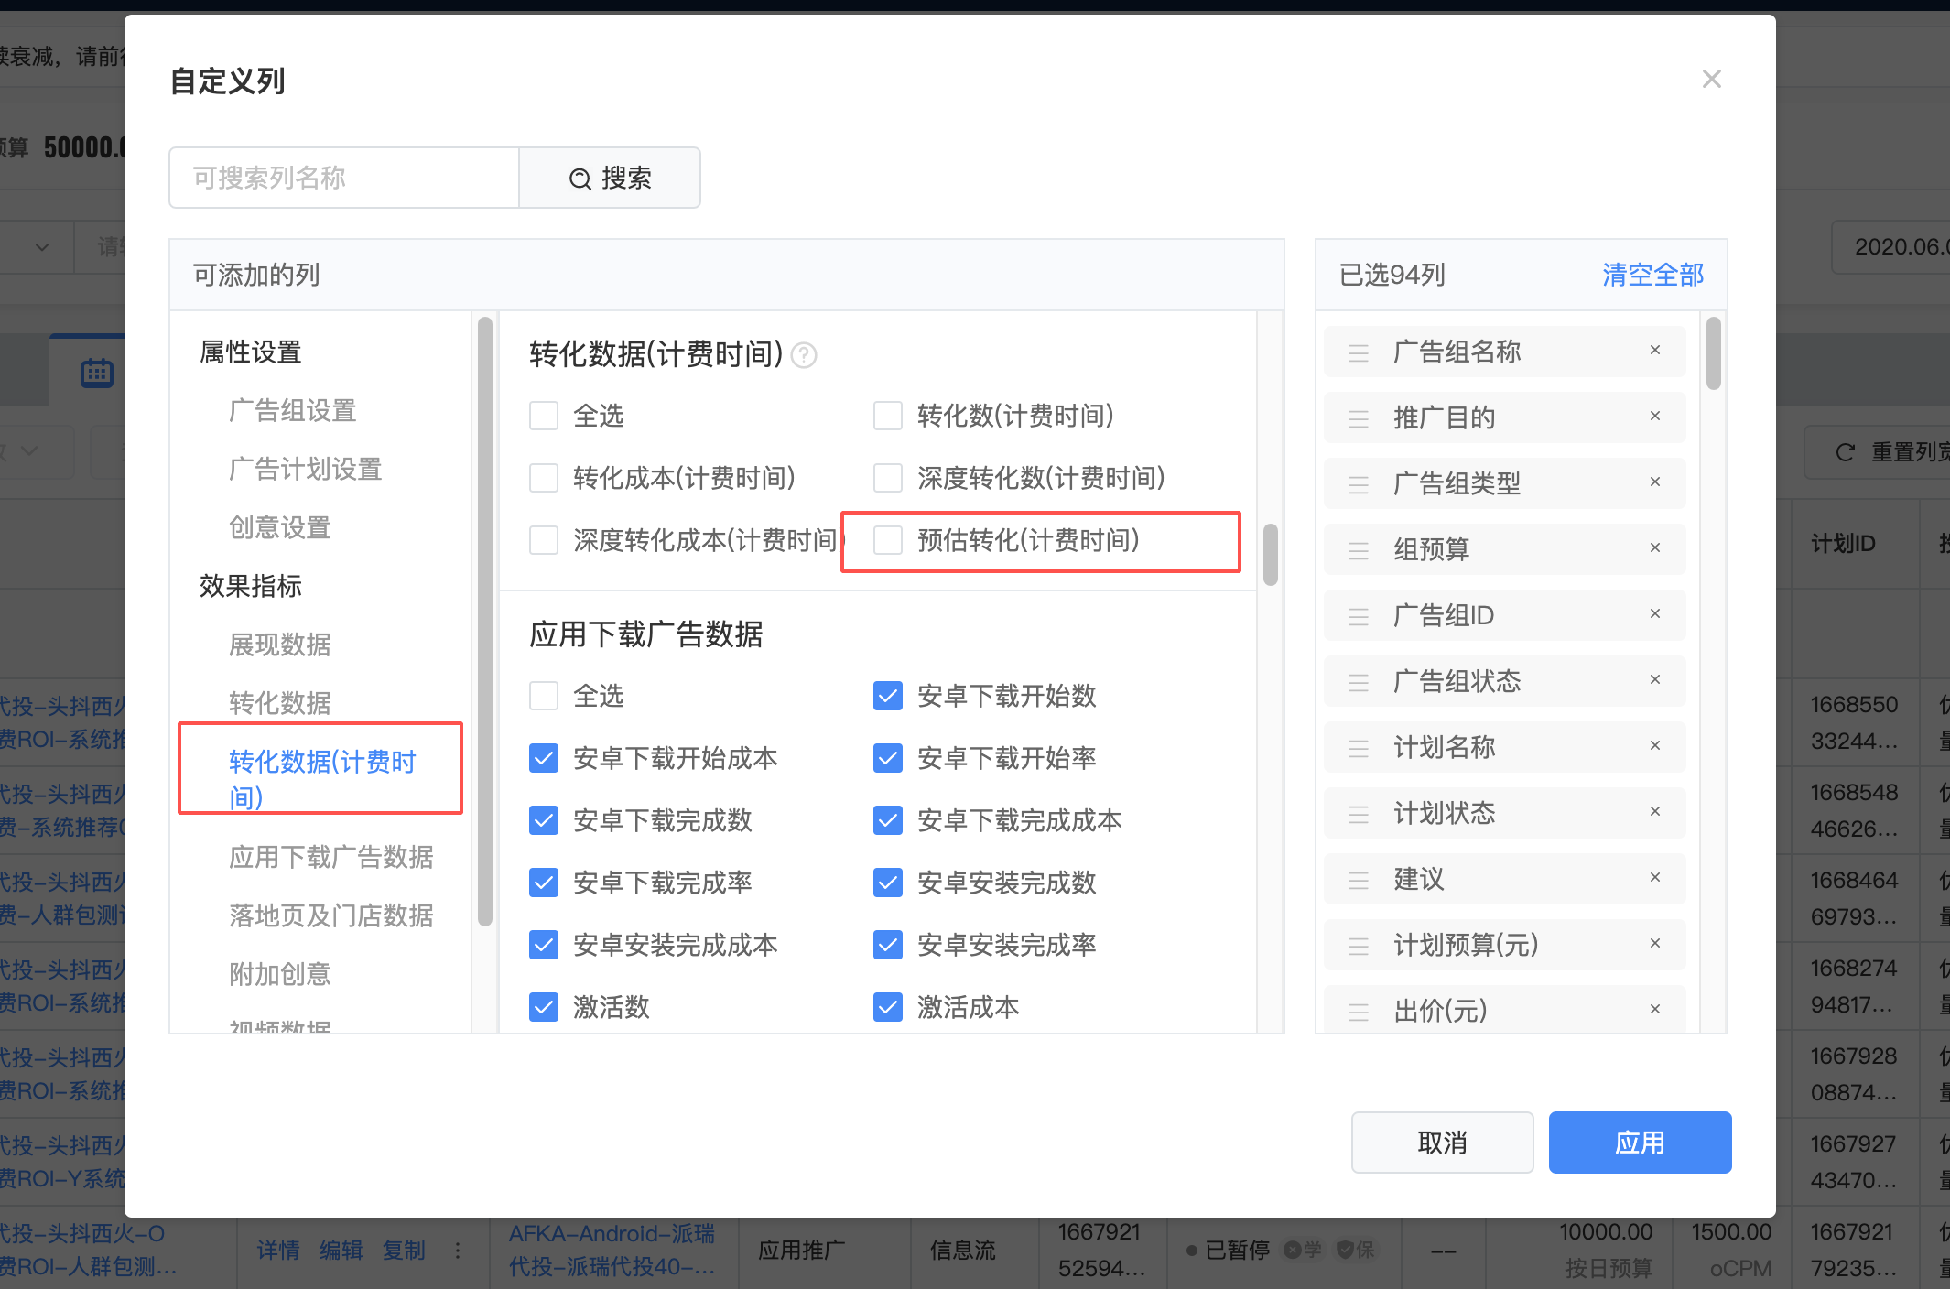Image resolution: width=1950 pixels, height=1289 pixels.
Task: Remove 广告组状态 from selected columns
Action: [1655, 680]
